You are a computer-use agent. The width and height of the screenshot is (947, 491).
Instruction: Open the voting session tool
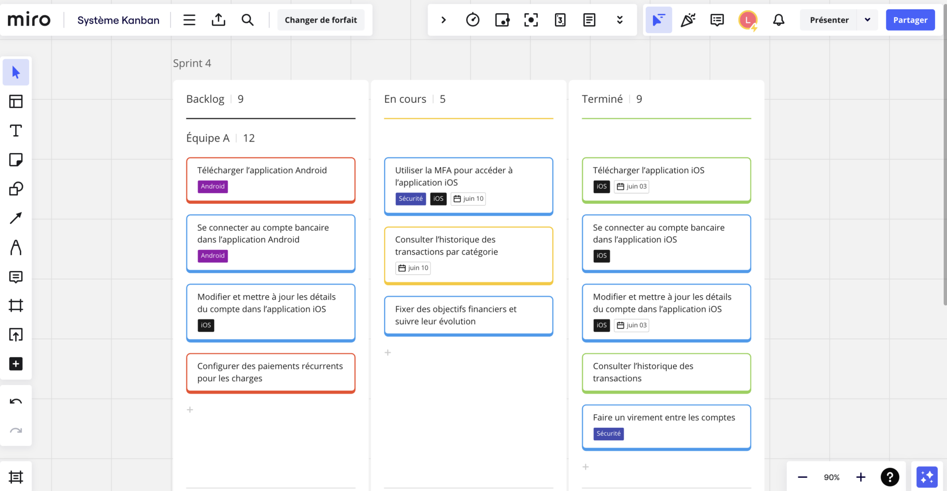click(502, 20)
